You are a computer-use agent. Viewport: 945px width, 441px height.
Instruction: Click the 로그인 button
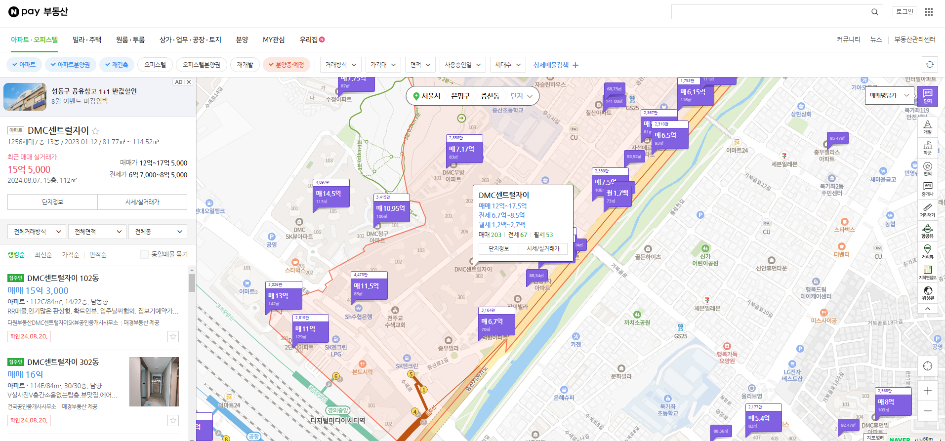[x=904, y=12]
